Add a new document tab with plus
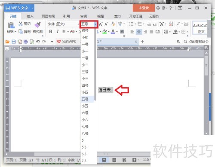 point(142,42)
